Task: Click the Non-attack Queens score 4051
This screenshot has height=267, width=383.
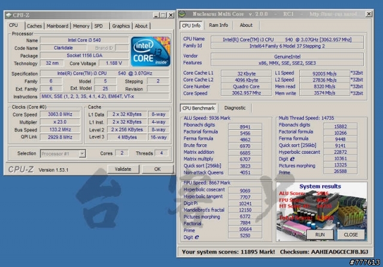Action: pos(245,172)
